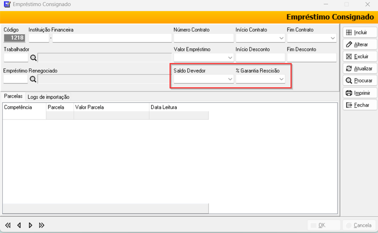Minimize the Empréstimo Consignado window
378x233 pixels.
pyautogui.click(x=326, y=4)
